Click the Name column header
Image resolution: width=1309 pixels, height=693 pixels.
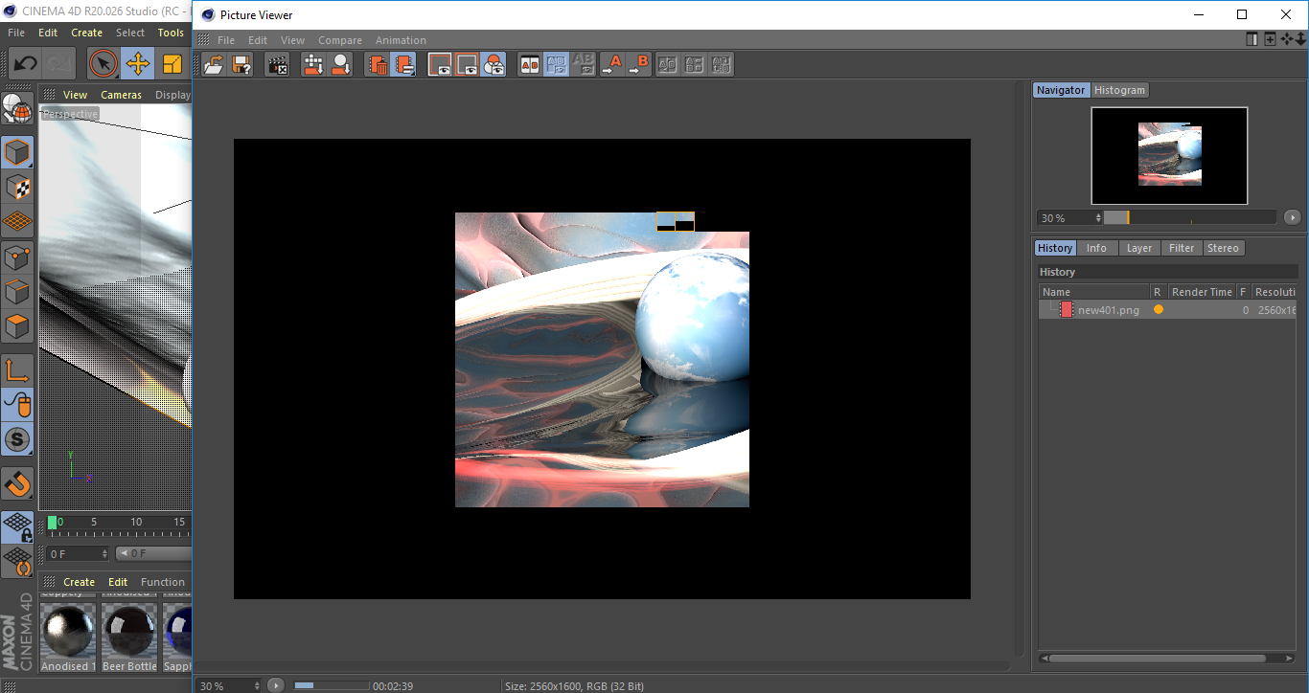(1094, 292)
